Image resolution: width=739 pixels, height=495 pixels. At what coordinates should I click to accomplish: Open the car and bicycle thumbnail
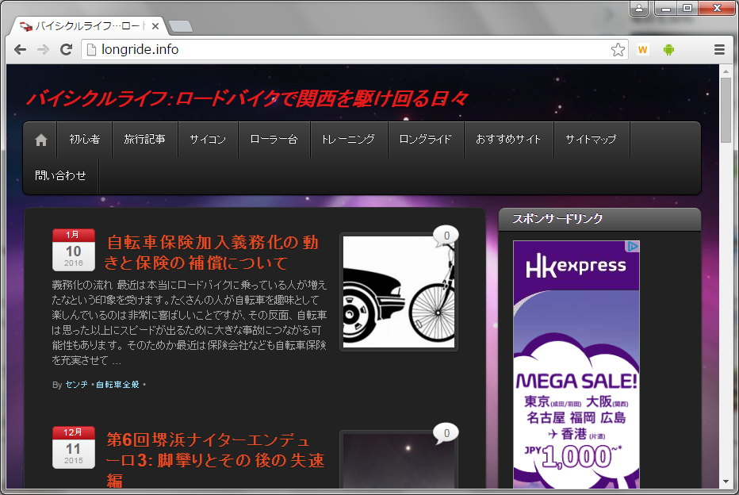(x=399, y=292)
